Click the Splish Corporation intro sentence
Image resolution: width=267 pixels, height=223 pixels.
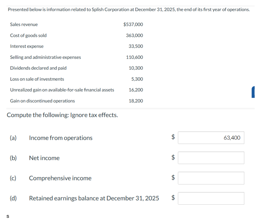click(129, 10)
